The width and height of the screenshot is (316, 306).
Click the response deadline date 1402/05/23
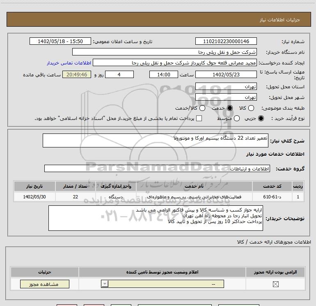(226, 74)
